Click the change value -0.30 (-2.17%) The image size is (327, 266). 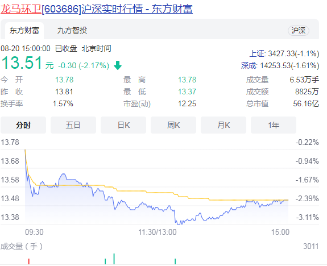84,66
